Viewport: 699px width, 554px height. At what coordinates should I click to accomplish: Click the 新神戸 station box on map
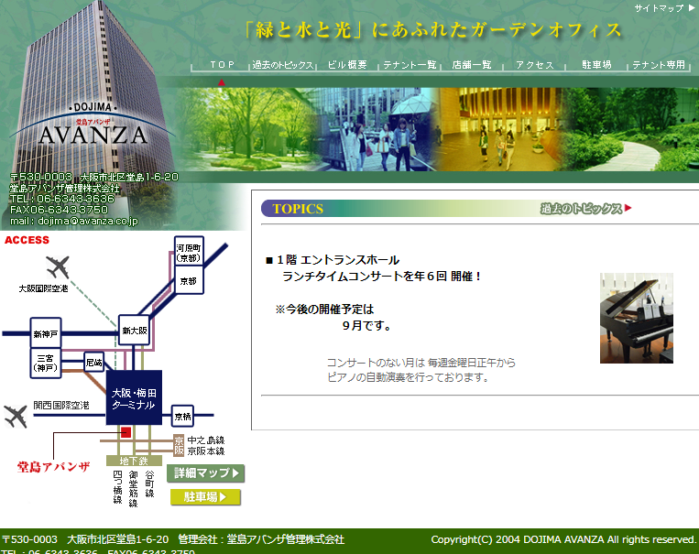pyautogui.click(x=46, y=333)
